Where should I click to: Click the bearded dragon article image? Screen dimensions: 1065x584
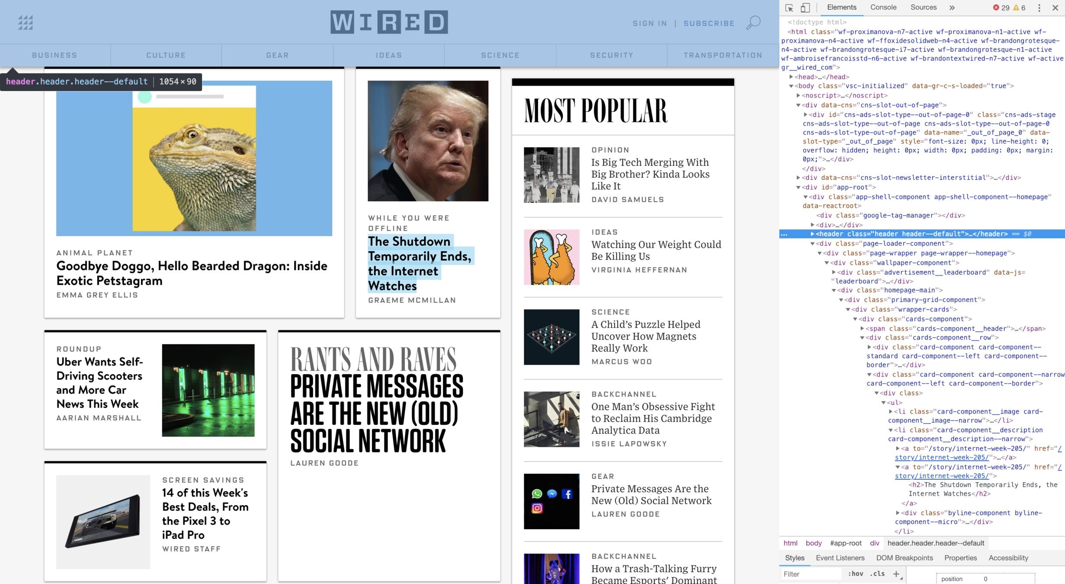tap(194, 158)
